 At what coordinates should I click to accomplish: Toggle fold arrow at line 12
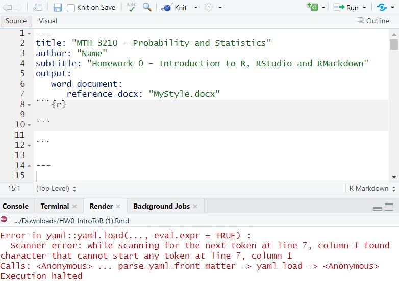(29, 145)
